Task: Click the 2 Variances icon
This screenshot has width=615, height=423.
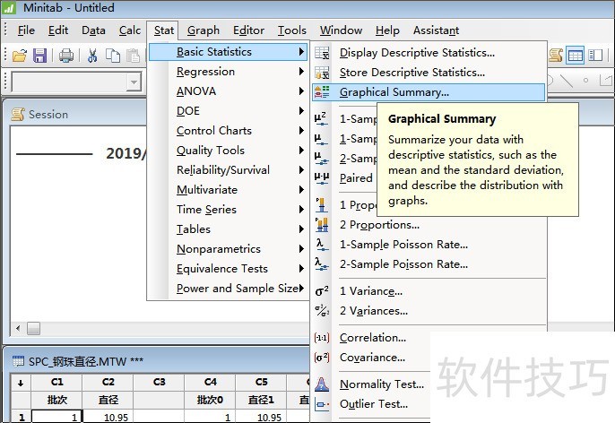Action: (x=322, y=310)
